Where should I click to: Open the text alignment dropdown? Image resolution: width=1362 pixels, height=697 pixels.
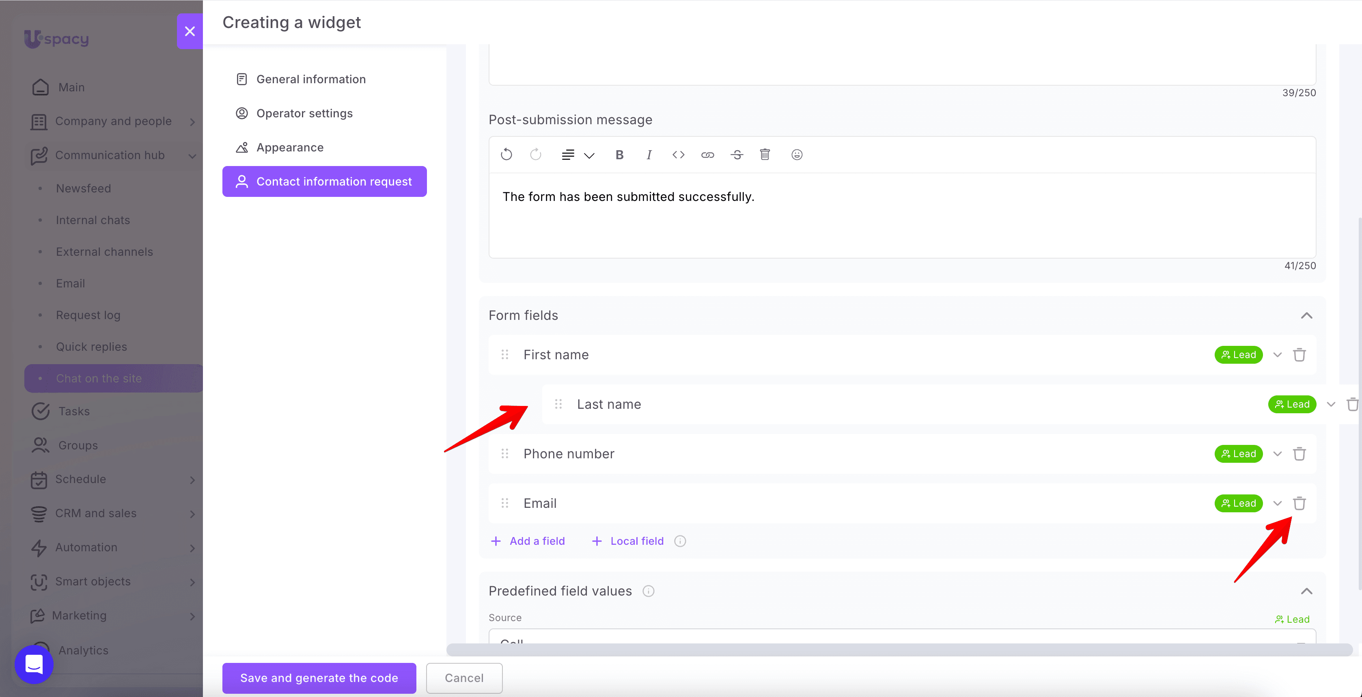(578, 155)
